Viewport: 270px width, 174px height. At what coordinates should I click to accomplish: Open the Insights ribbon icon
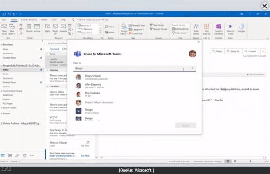click(x=242, y=28)
